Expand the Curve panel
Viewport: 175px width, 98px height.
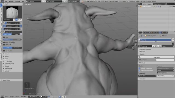(x=6, y=59)
